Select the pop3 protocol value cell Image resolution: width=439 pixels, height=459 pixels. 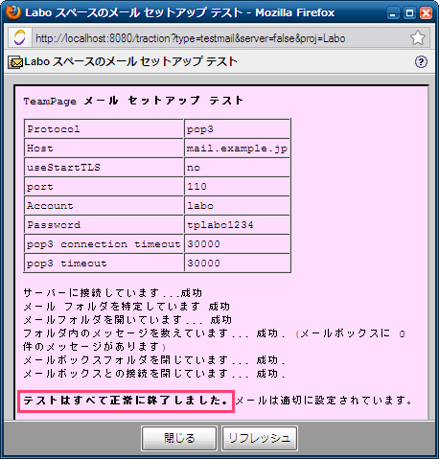click(237, 129)
